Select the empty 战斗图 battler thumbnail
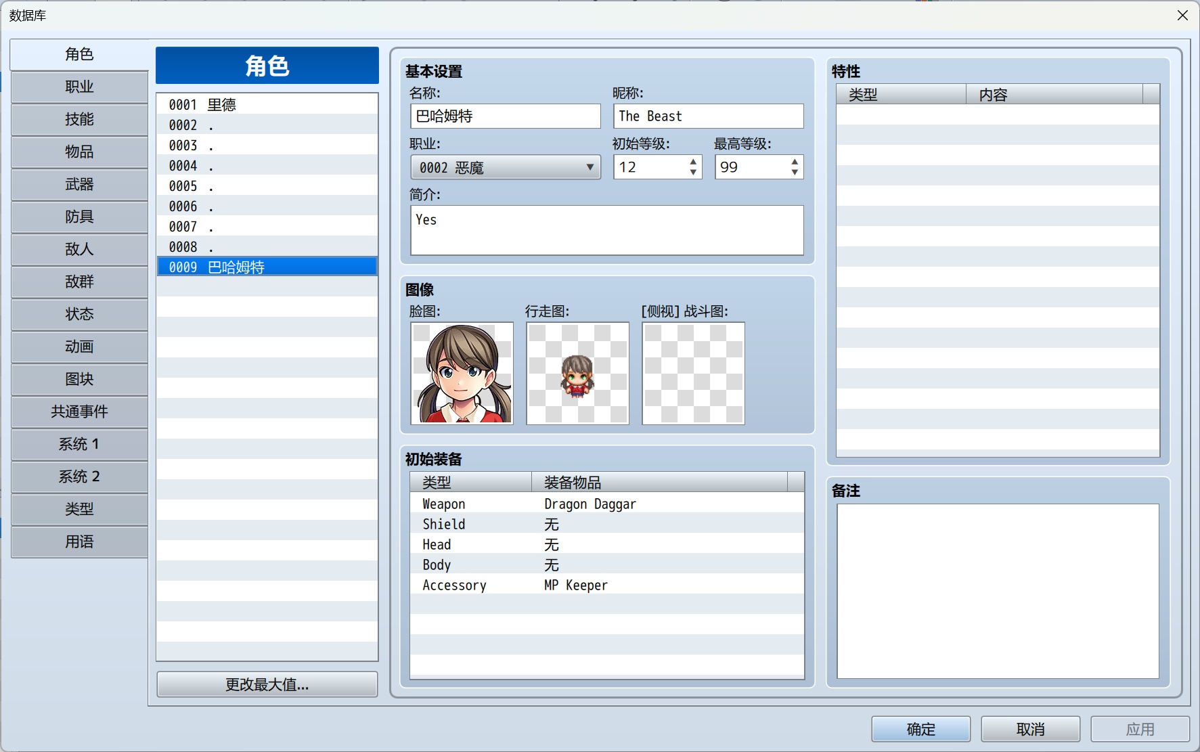This screenshot has width=1200, height=752. [x=694, y=373]
